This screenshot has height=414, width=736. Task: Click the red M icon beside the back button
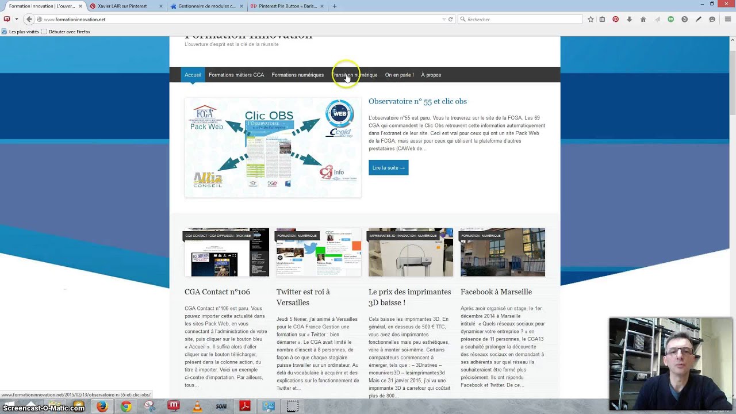[x=7, y=19]
